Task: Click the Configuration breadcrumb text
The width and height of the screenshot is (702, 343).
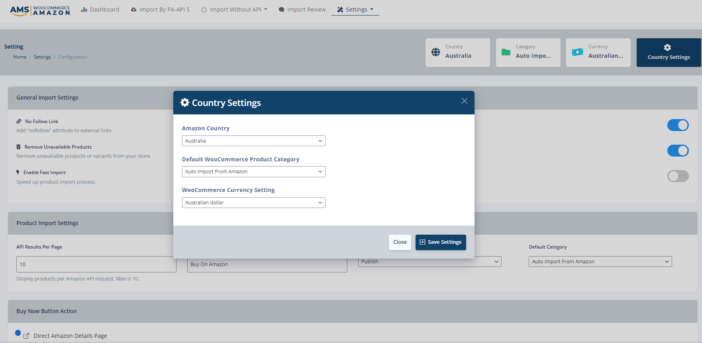Action: (x=73, y=57)
